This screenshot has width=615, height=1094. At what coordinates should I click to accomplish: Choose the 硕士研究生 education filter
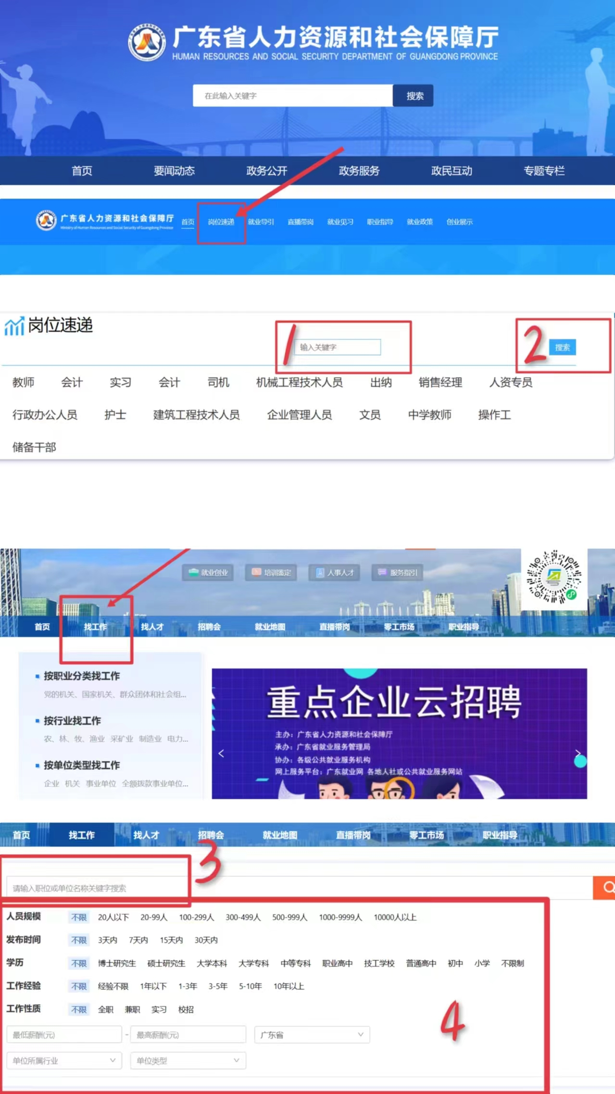(166, 963)
